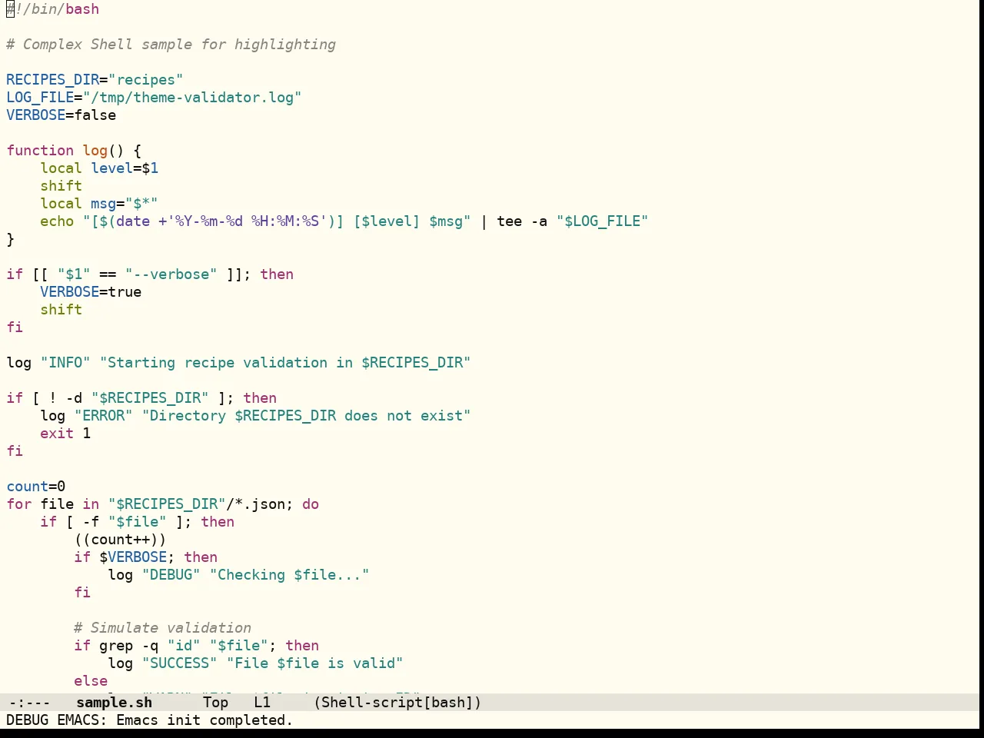Click the 'else' keyword near the bottom

coord(91,681)
